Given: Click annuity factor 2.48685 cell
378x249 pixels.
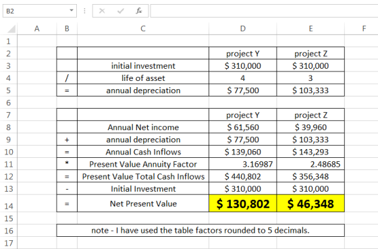Looking at the screenshot, I should tap(310, 164).
